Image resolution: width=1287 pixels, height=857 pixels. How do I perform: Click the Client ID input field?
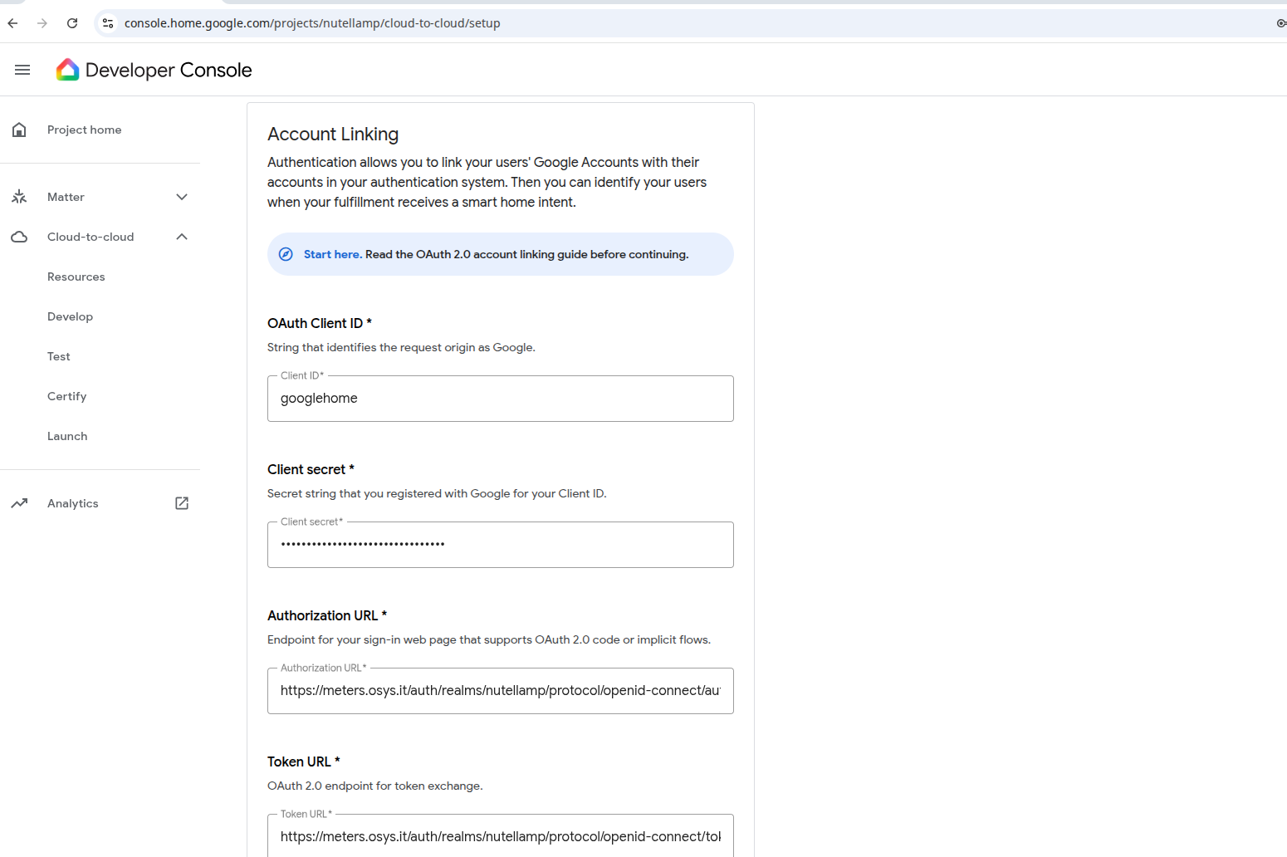500,399
